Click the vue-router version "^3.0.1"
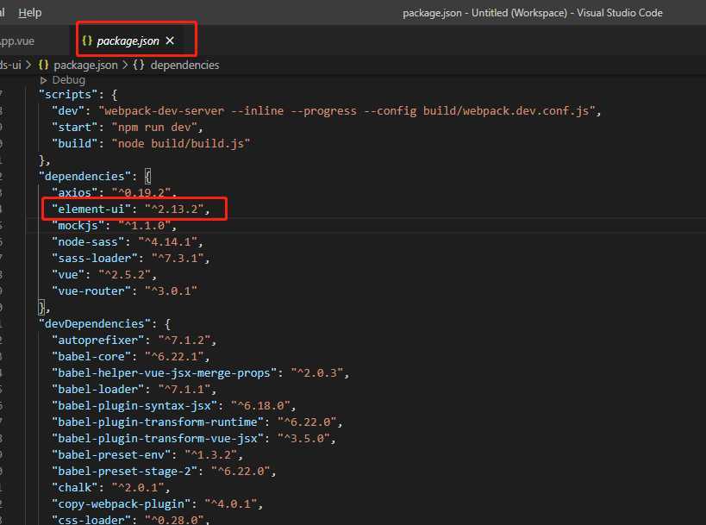 (x=171, y=291)
